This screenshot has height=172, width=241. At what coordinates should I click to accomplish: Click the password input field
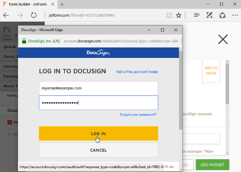(x=98, y=103)
